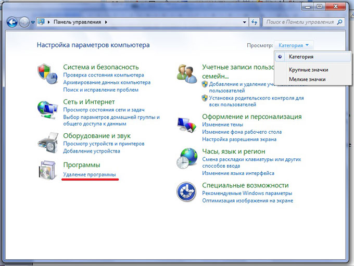Click Просмотр состояния сети и задач
The height and width of the screenshot is (266, 354).
[104, 110]
